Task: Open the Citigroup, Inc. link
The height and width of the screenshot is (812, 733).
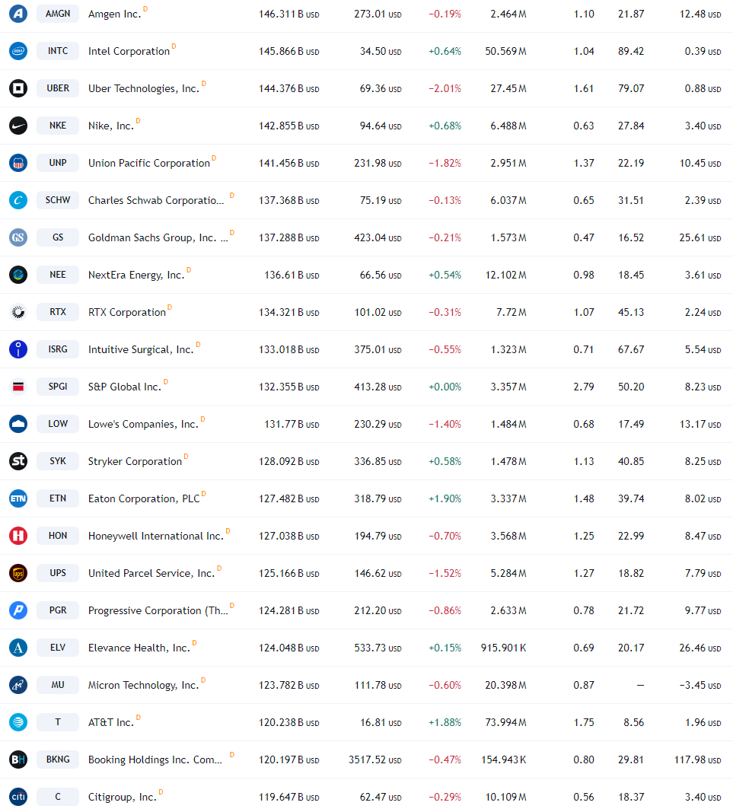Action: coord(123,797)
